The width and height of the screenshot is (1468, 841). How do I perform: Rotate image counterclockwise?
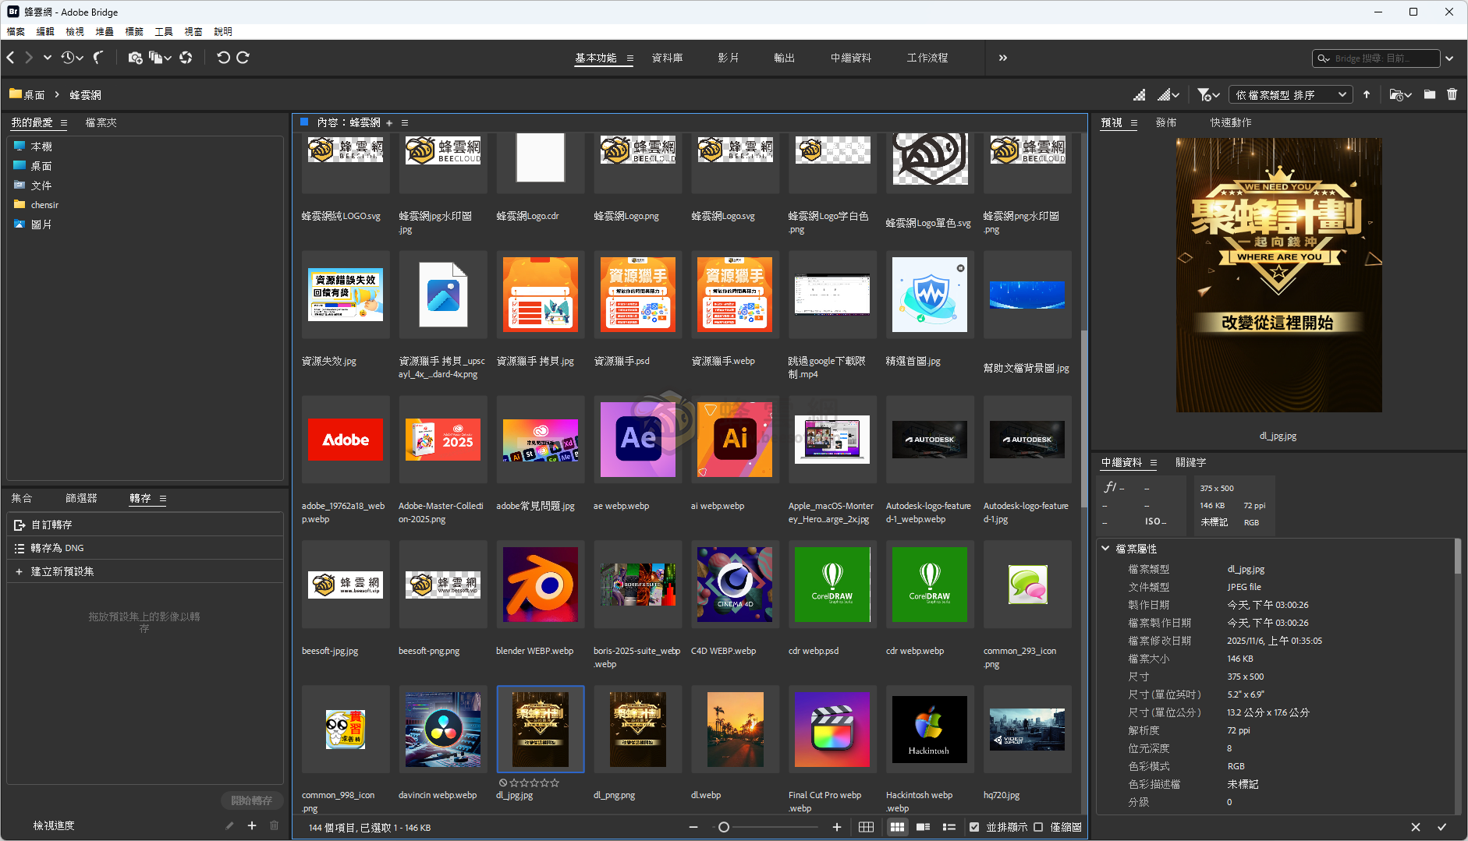tap(223, 58)
